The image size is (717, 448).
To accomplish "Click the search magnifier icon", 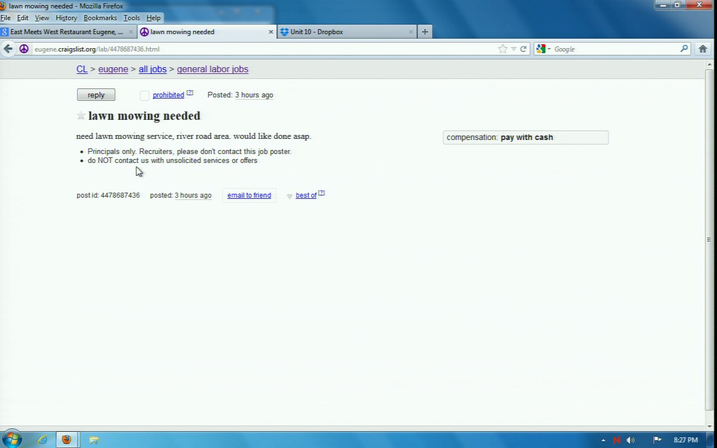I will (684, 49).
